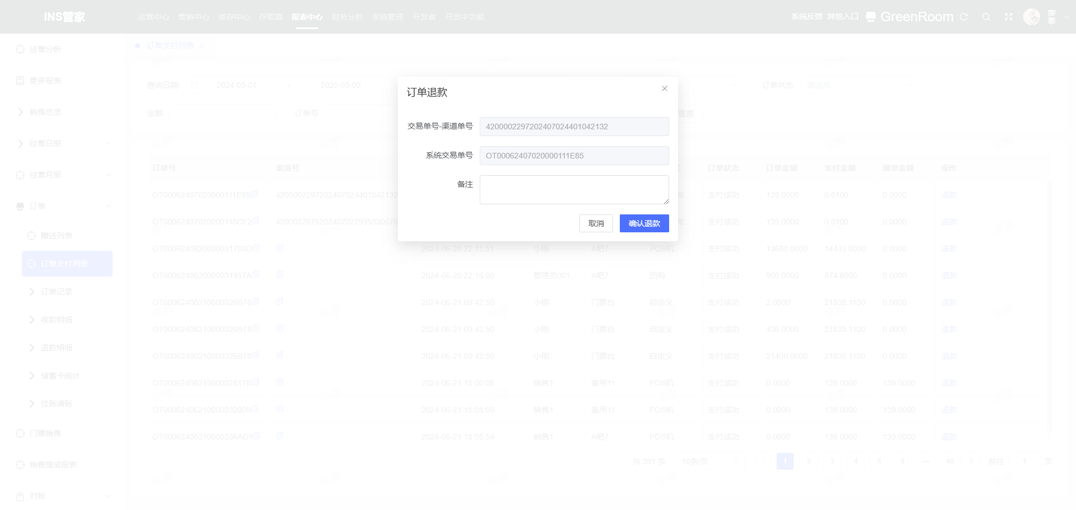Copy order number OT000624062000031703D icon
The image size is (1076, 510).
pyautogui.click(x=256, y=247)
